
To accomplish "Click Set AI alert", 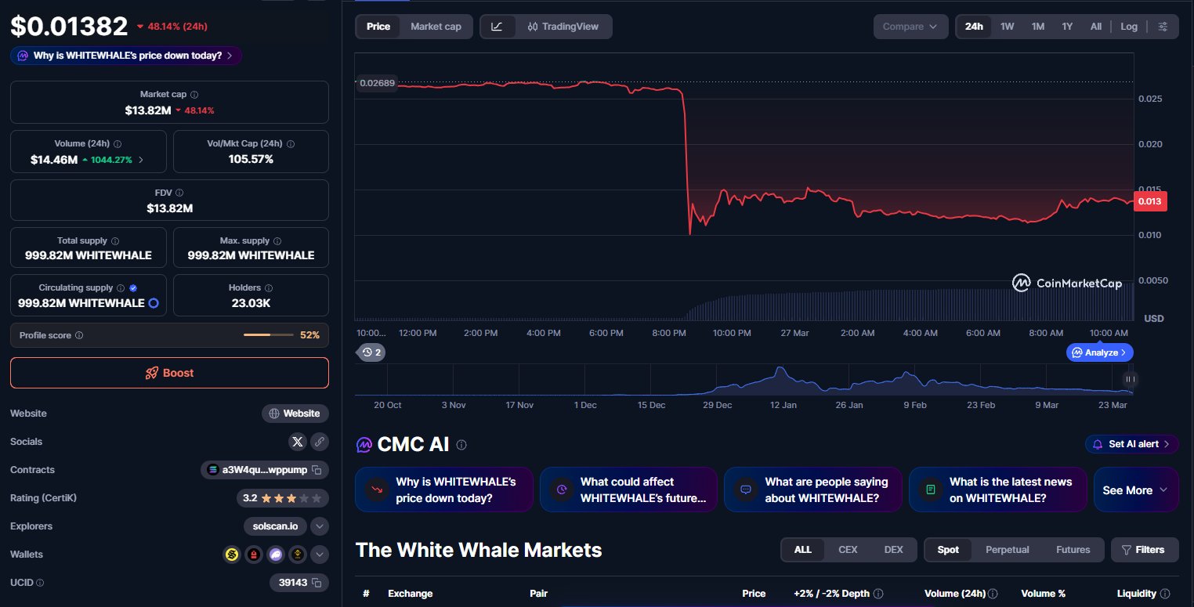I will tap(1131, 444).
